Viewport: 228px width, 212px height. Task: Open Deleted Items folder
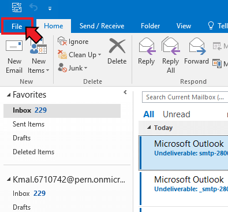33,152
